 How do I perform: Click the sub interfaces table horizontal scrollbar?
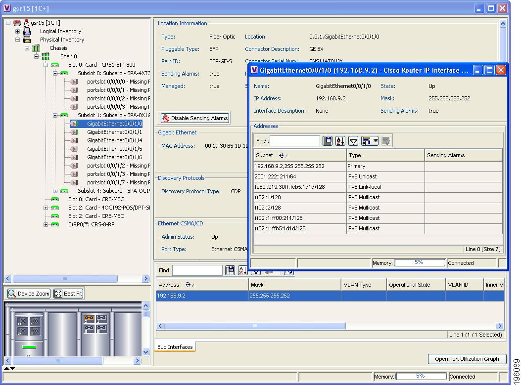(255, 326)
